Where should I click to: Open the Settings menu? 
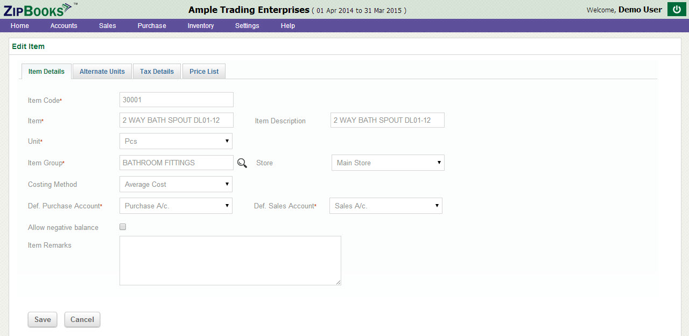(247, 26)
